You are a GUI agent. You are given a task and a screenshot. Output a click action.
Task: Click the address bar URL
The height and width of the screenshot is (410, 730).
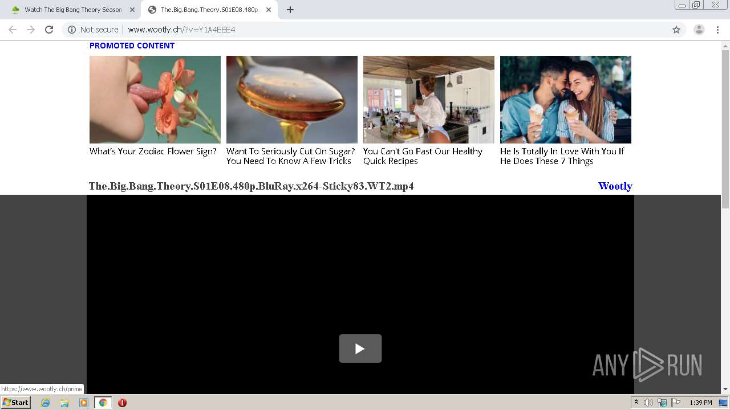(181, 30)
